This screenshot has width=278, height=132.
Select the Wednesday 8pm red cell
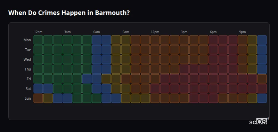[x=233, y=59]
